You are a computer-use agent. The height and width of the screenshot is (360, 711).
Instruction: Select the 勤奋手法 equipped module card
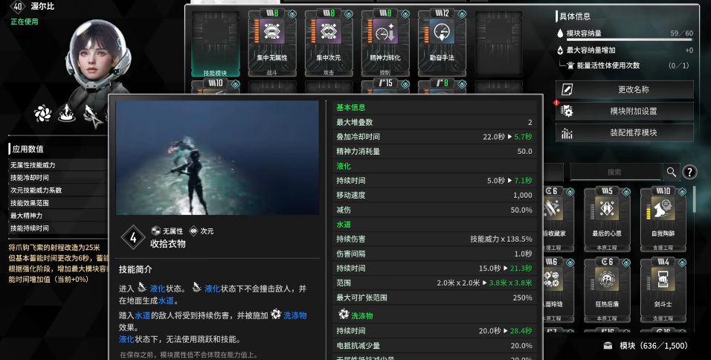pyautogui.click(x=442, y=44)
